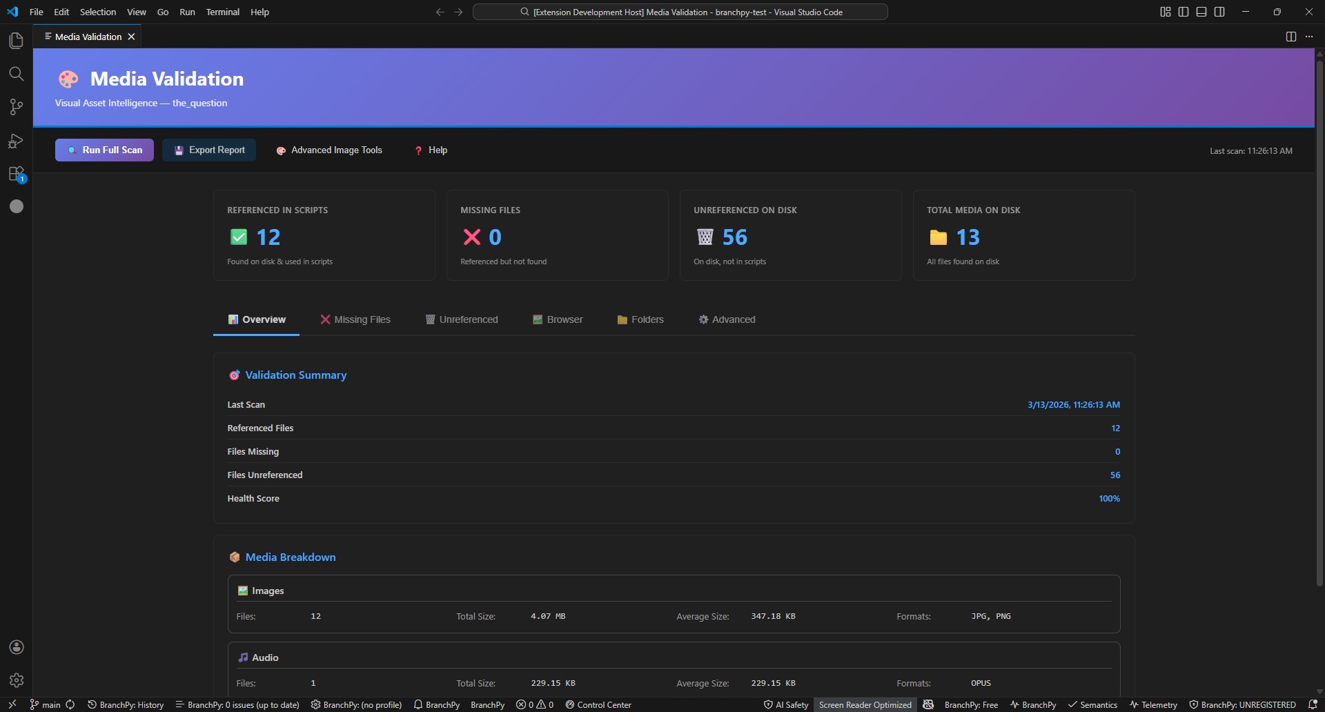Screen dimensions: 1325x712
Task: Open the Terminal menu
Action: (222, 12)
